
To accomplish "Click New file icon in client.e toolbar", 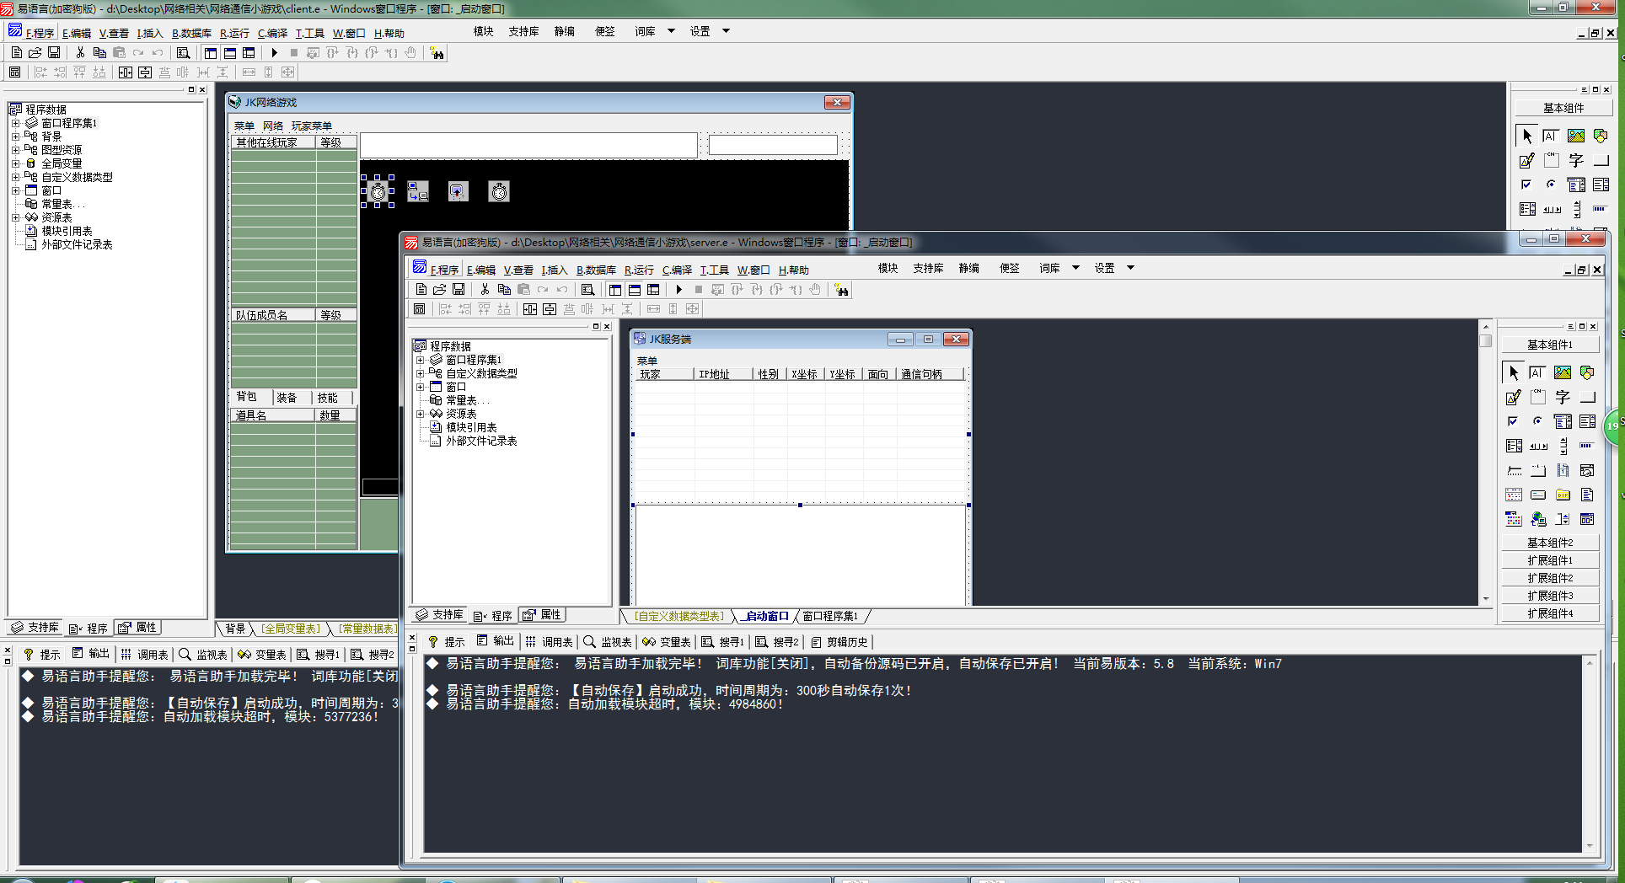I will coord(17,52).
